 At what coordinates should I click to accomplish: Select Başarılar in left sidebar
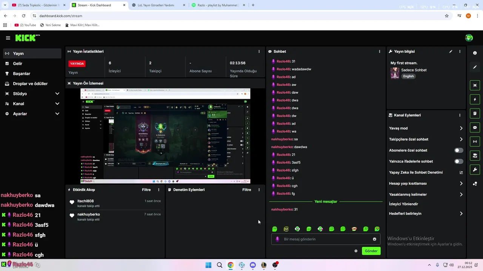tap(32, 74)
